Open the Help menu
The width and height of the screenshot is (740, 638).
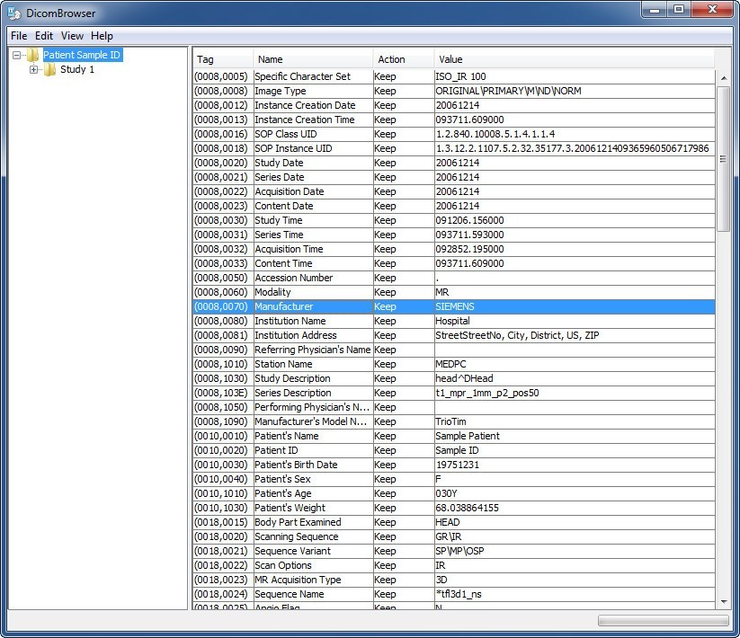(101, 35)
